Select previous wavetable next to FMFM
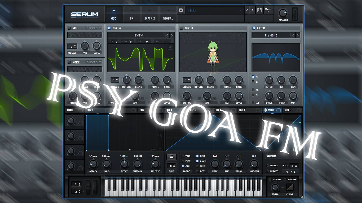Screen dimensions: 362x203 point(167,35)
